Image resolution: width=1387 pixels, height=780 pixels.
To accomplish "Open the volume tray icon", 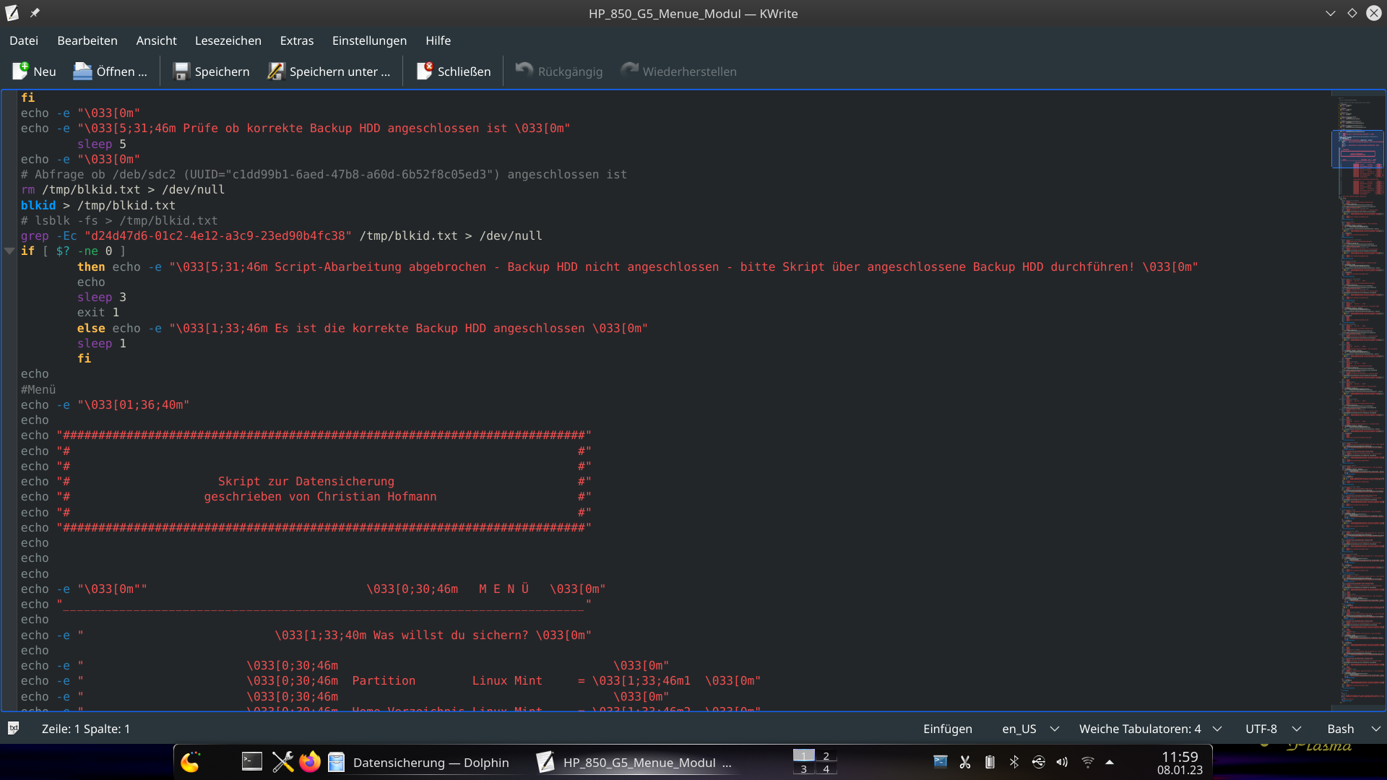I will (1062, 762).
